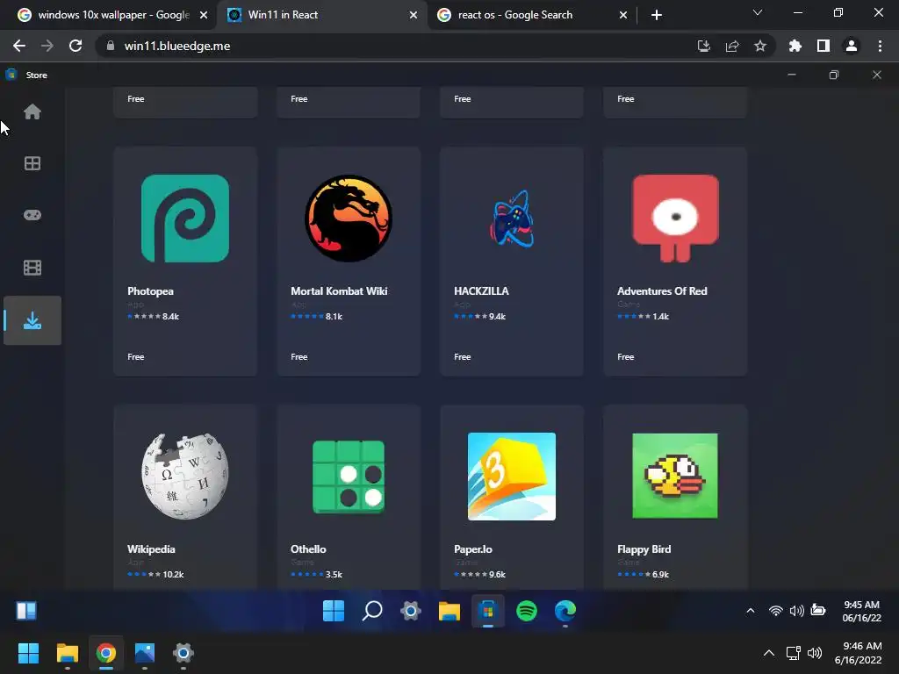
Task: Click the 8.1k rating under Mortal Kombat Wiki
Action: pyautogui.click(x=334, y=316)
